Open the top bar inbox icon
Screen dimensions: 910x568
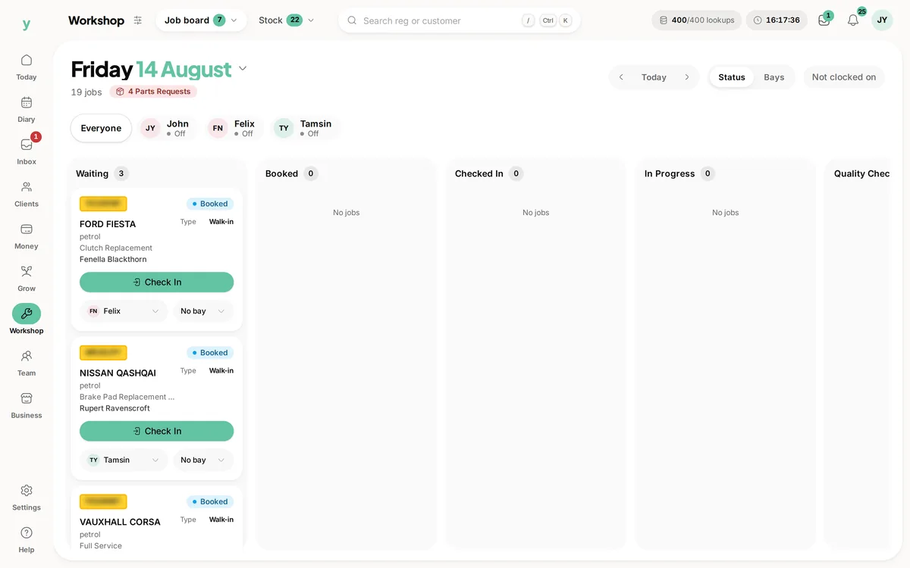(824, 20)
